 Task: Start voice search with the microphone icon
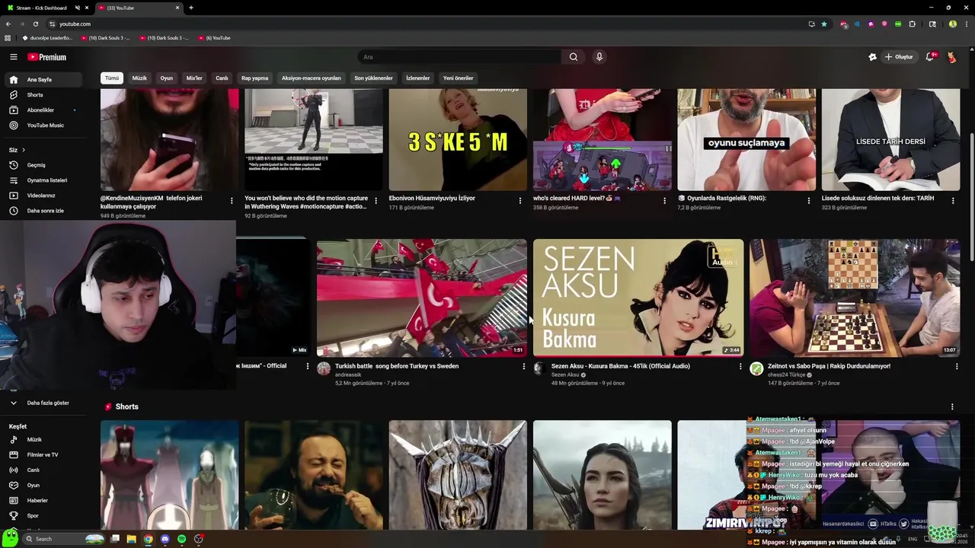pyautogui.click(x=599, y=57)
